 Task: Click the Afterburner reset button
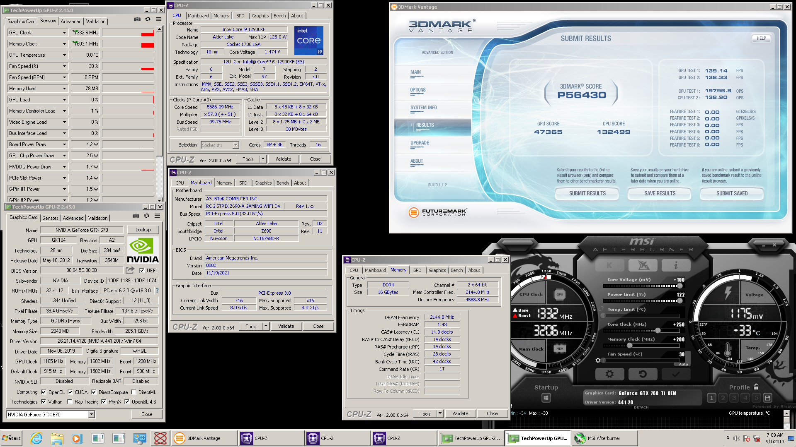pyautogui.click(x=643, y=374)
